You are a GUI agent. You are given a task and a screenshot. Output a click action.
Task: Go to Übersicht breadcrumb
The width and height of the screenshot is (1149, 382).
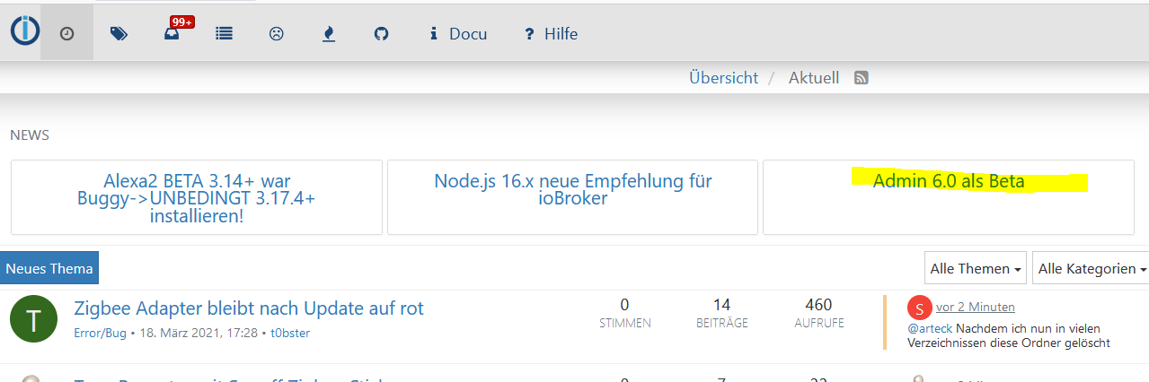point(723,78)
